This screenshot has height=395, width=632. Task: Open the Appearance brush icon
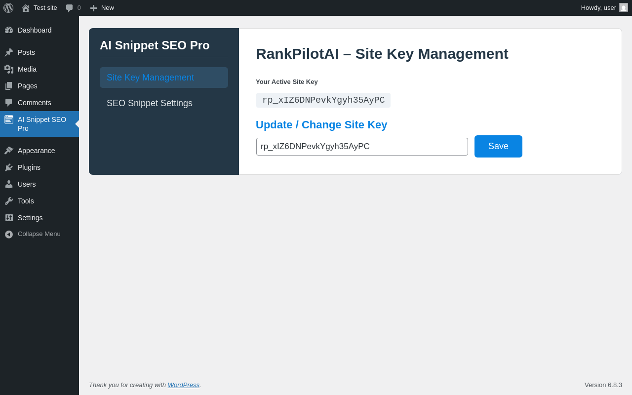pyautogui.click(x=9, y=151)
